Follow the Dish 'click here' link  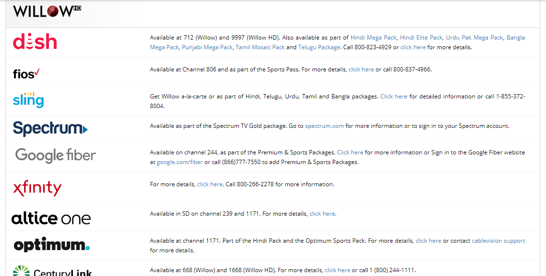coord(413,47)
